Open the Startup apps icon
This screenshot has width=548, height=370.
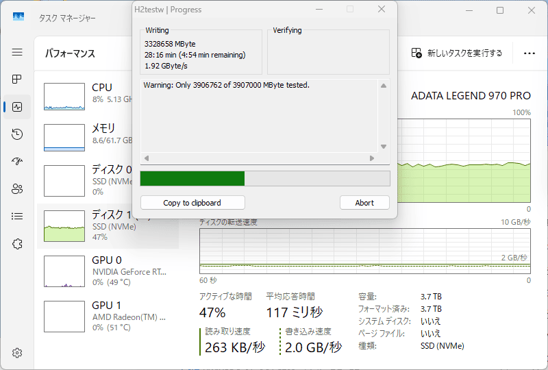click(x=17, y=162)
